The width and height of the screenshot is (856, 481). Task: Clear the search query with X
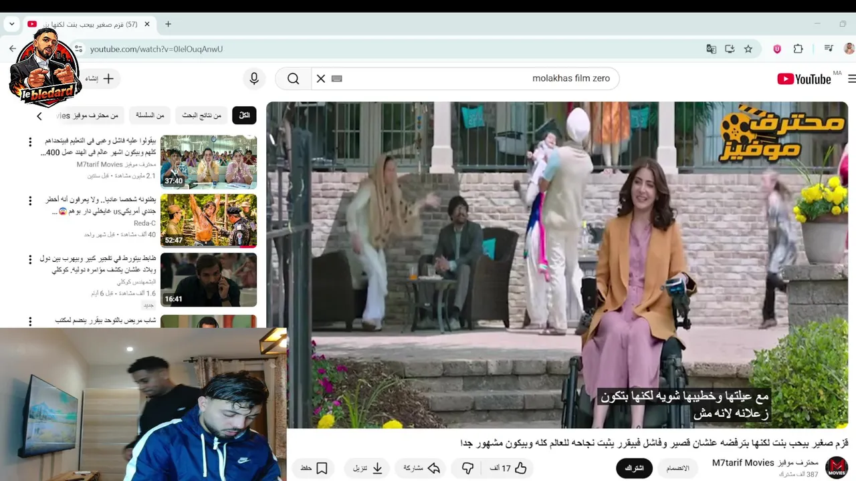coord(321,79)
